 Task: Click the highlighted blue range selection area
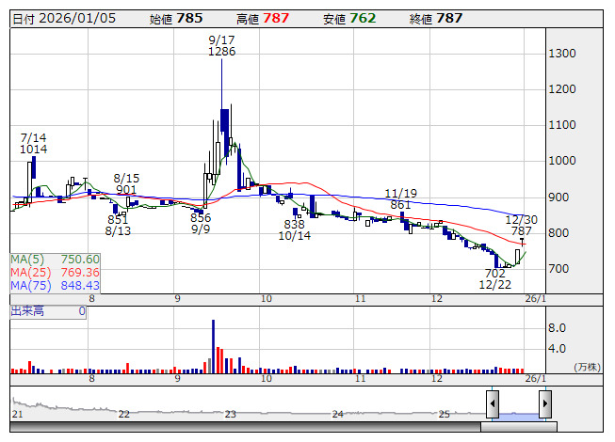coord(518,414)
